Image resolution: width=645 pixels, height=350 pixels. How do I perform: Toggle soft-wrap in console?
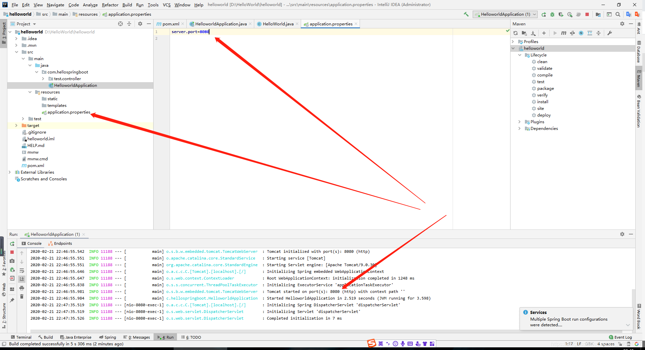(x=22, y=271)
